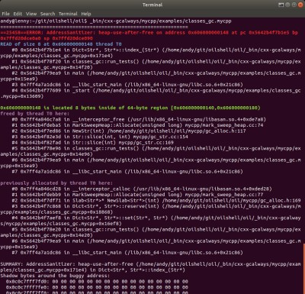
Task: Open the Help menu
Action: tap(86, 14)
